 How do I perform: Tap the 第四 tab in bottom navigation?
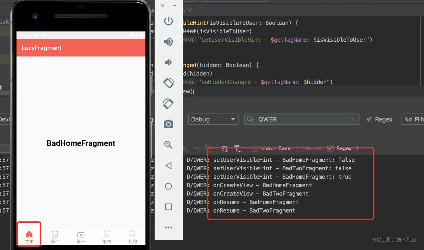(107, 237)
